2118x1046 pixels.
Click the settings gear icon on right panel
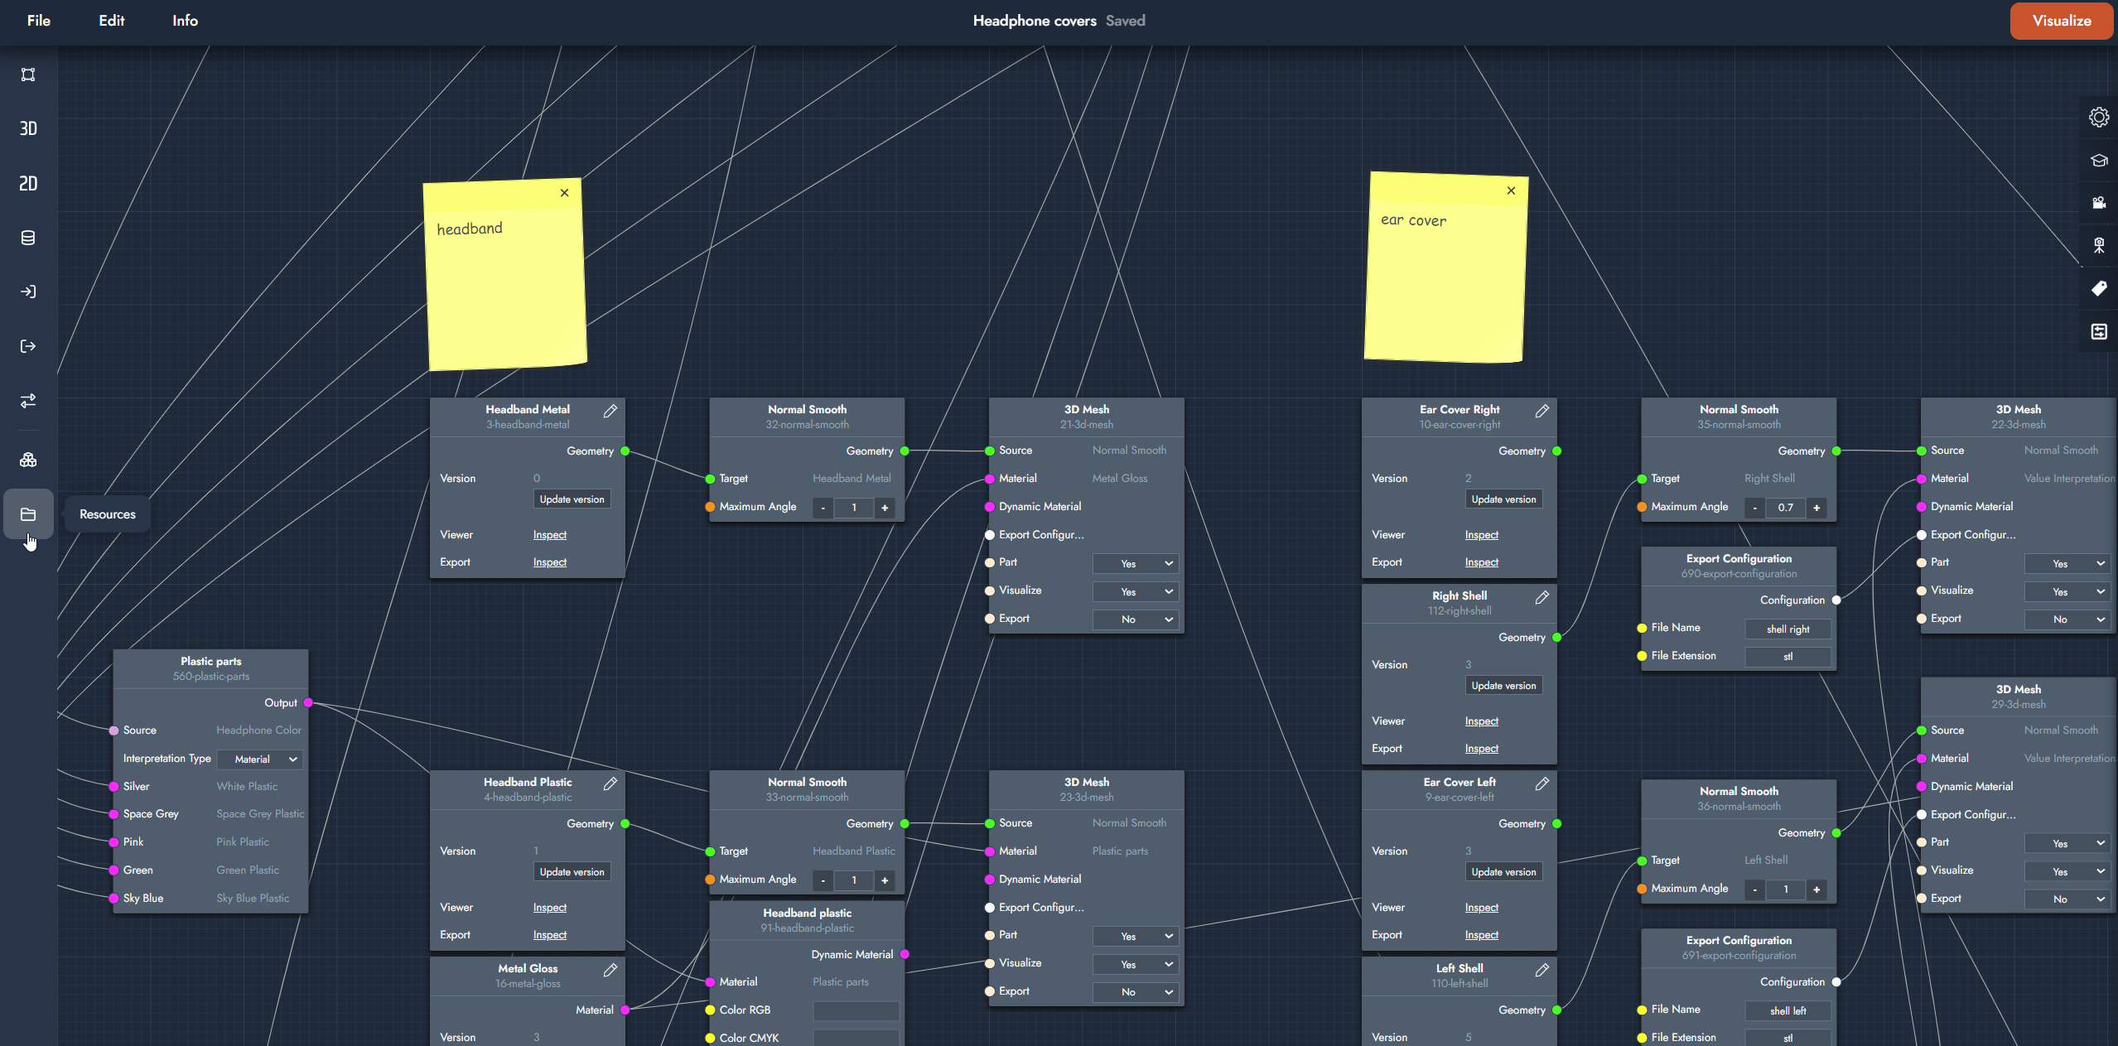2098,118
